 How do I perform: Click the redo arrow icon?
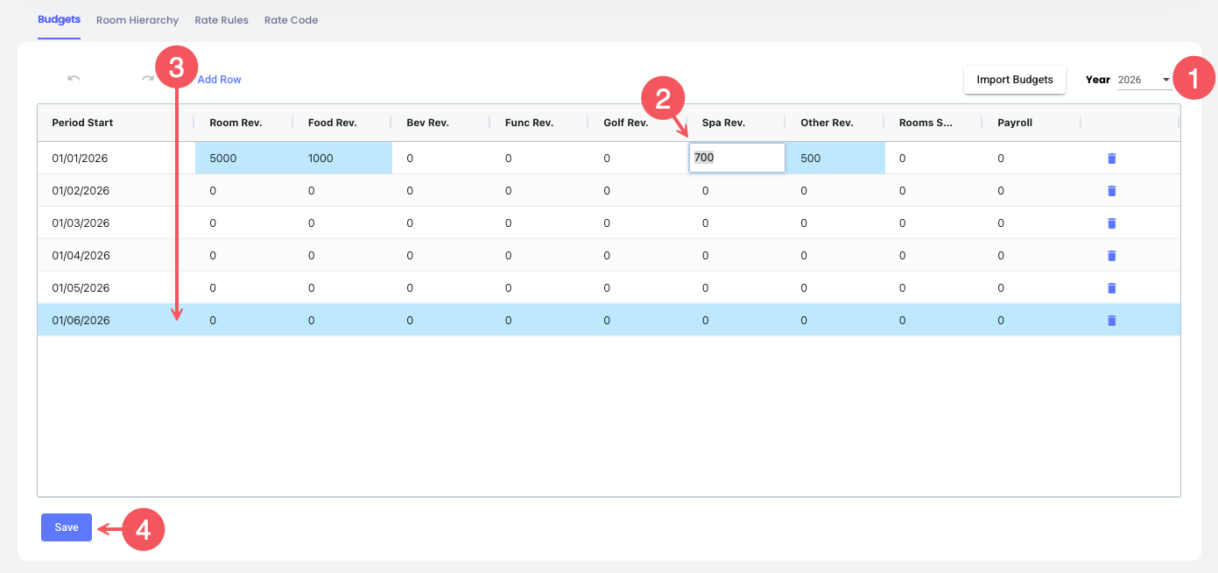(x=147, y=79)
